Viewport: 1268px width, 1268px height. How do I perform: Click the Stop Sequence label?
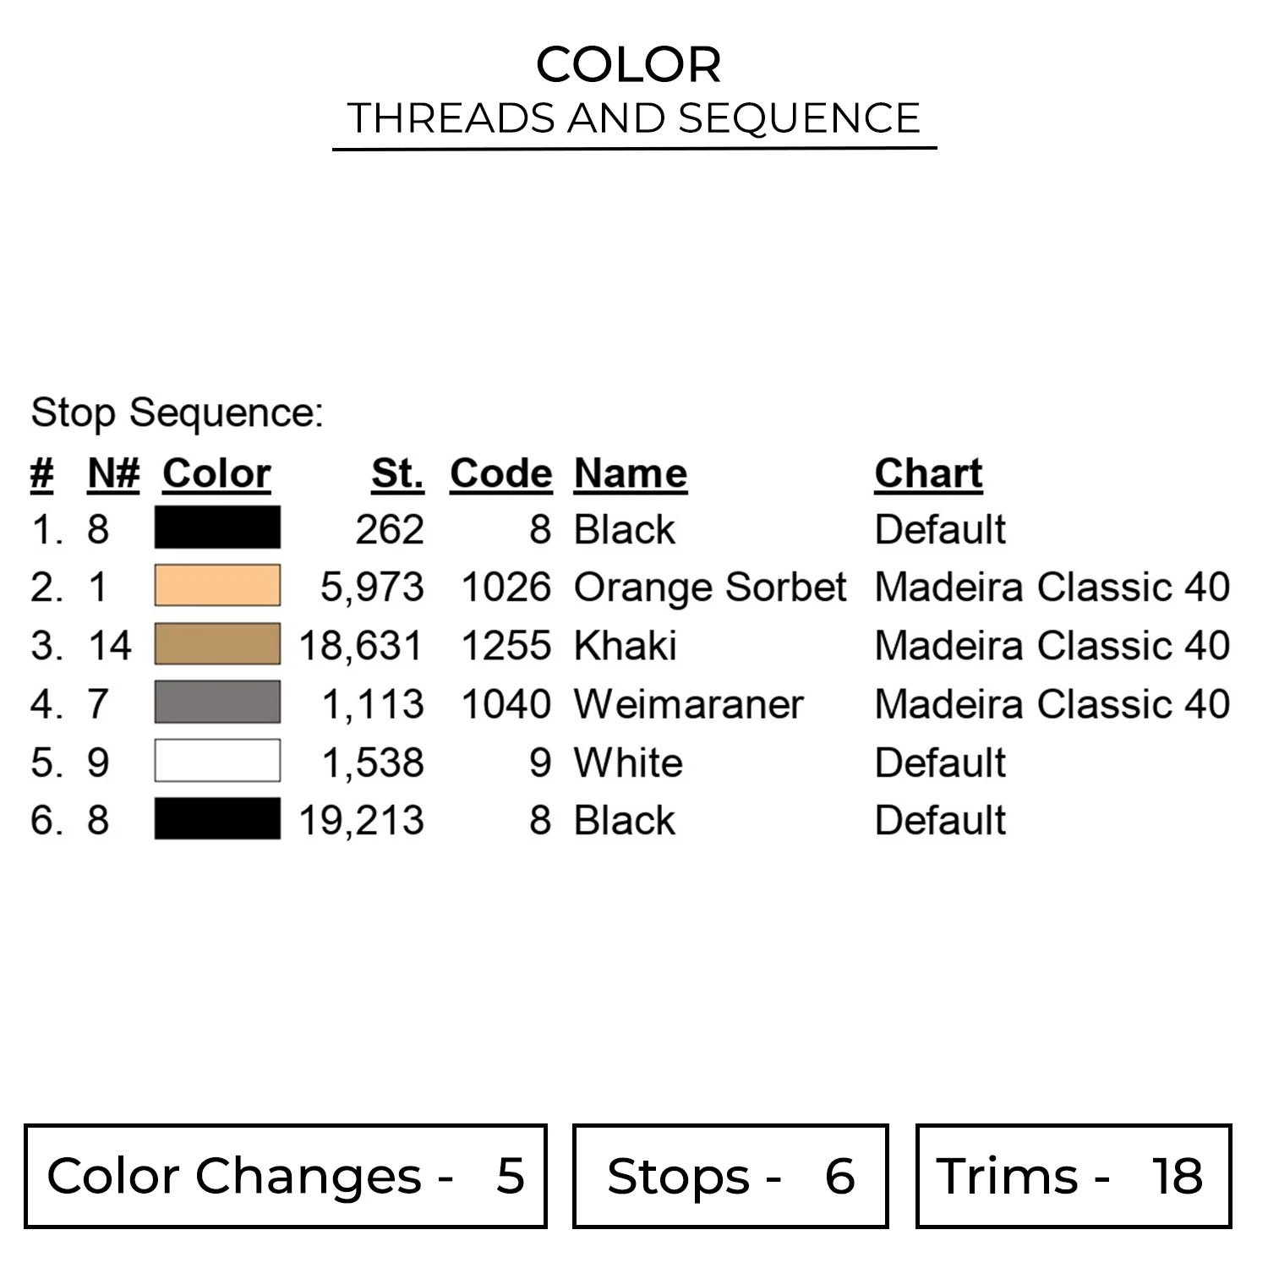(x=178, y=413)
